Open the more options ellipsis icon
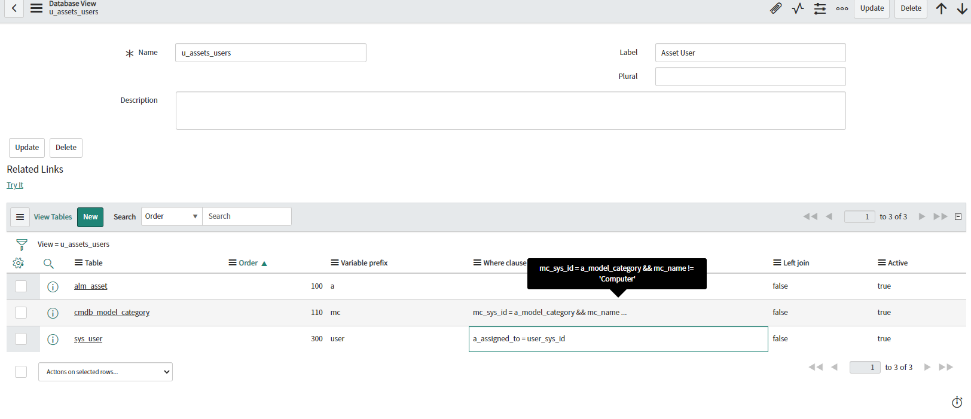 pyautogui.click(x=842, y=8)
